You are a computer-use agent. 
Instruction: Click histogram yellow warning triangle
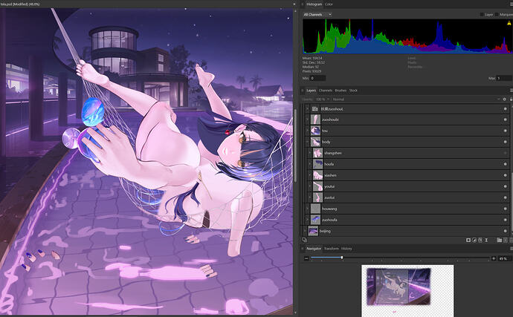point(509,23)
